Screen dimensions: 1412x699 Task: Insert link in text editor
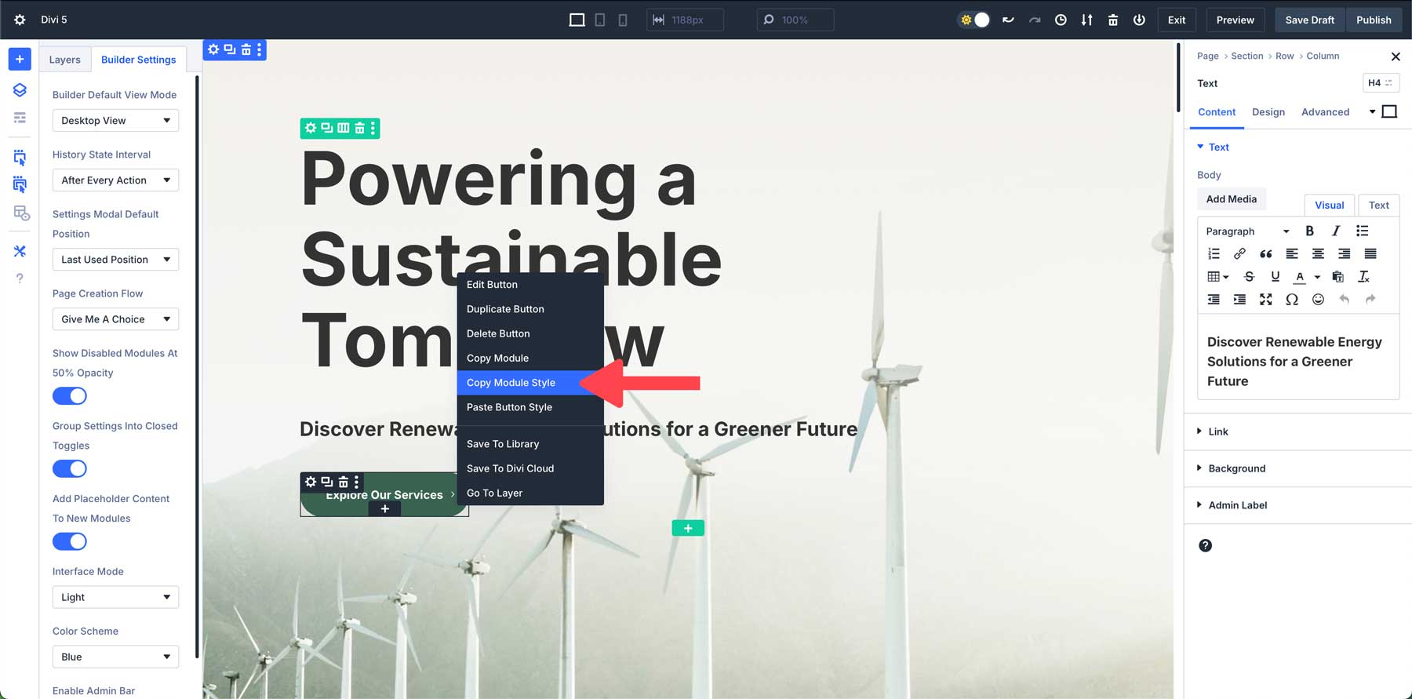point(1239,253)
